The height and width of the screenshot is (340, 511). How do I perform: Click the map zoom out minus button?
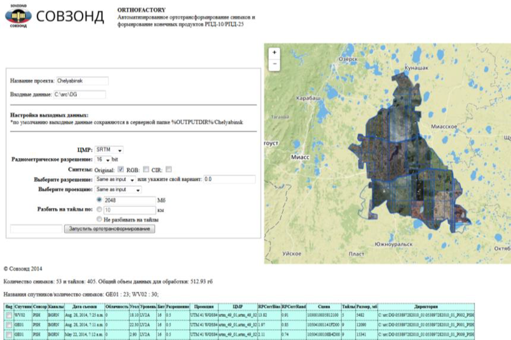coord(275,63)
